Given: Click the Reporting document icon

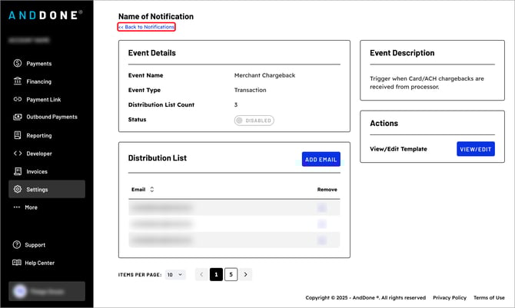Looking at the screenshot, I should click(18, 135).
